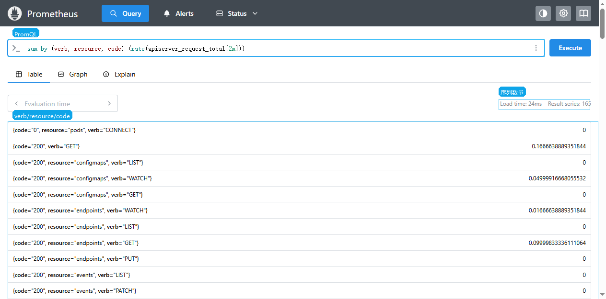Image resolution: width=606 pixels, height=299 pixels.
Task: Select the configmaps GET row
Action: [x=299, y=194]
